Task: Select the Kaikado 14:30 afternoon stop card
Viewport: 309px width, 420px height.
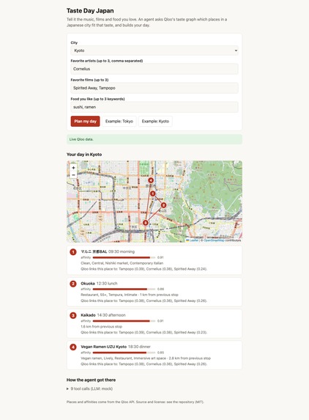Action: coord(154,323)
